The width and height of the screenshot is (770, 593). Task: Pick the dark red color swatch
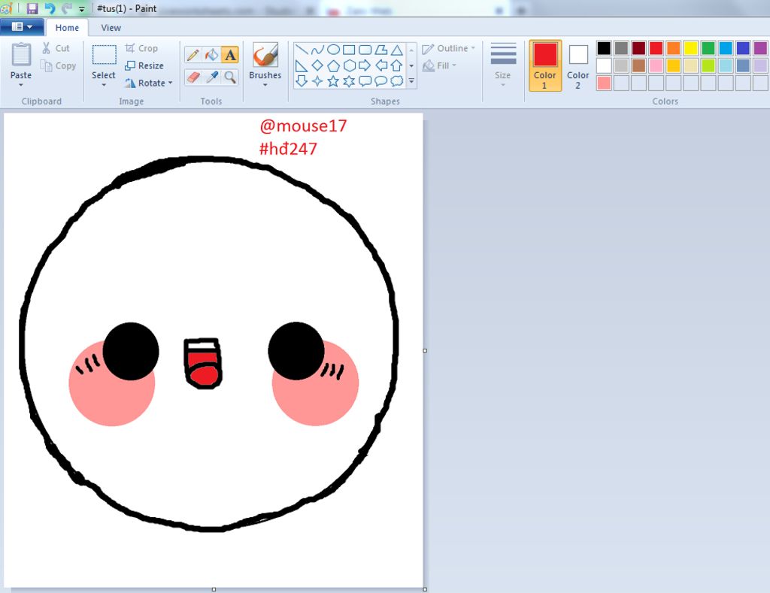click(x=638, y=48)
